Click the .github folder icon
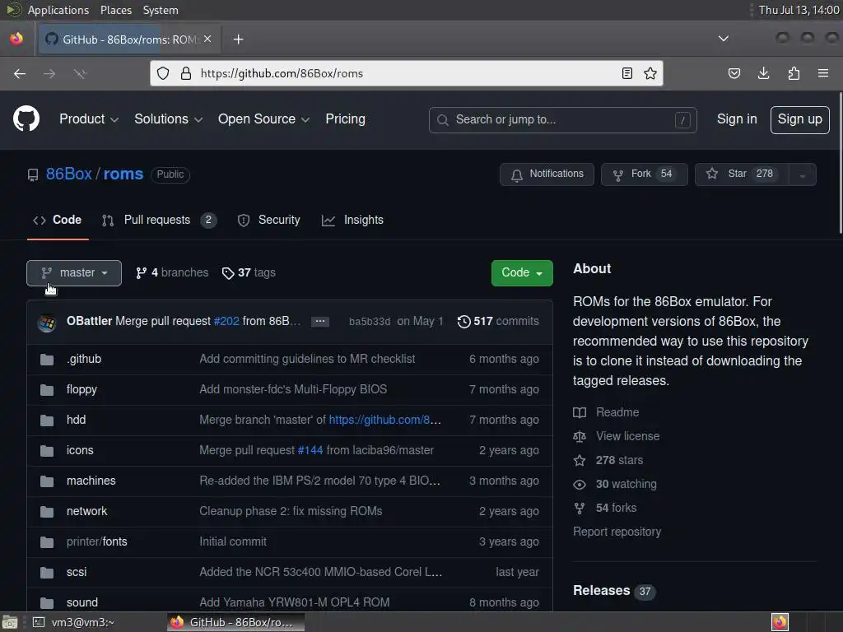This screenshot has height=632, width=843. point(47,360)
